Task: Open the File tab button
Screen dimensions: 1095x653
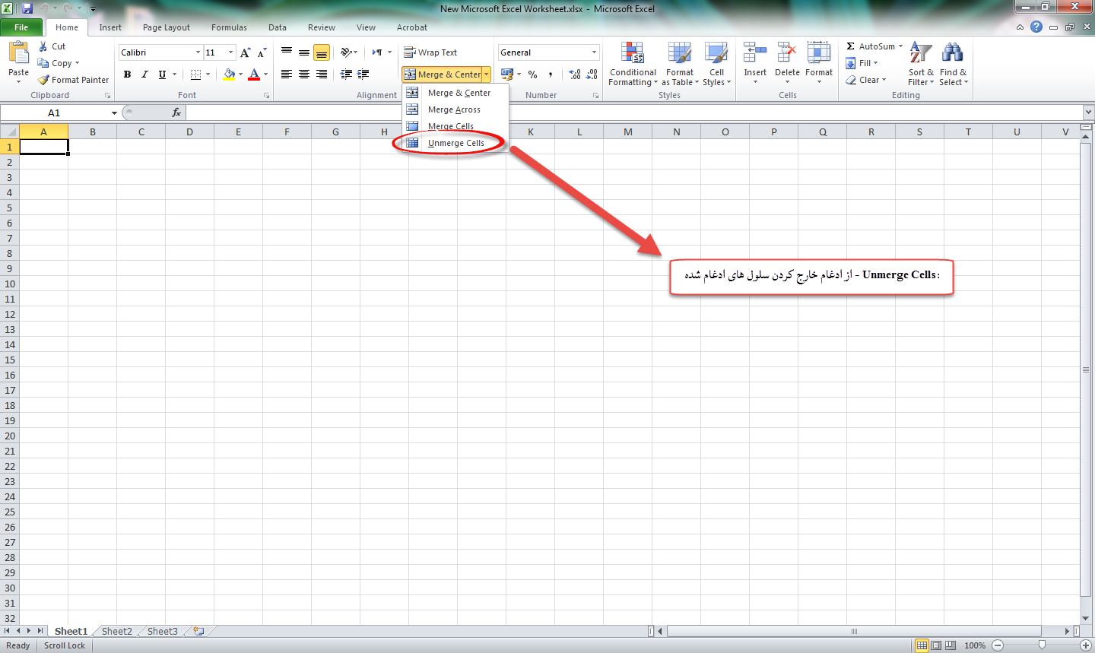Action: [x=21, y=27]
